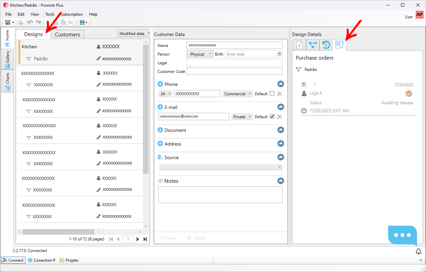
Task: Collapse the Source section
Action: 281,157
